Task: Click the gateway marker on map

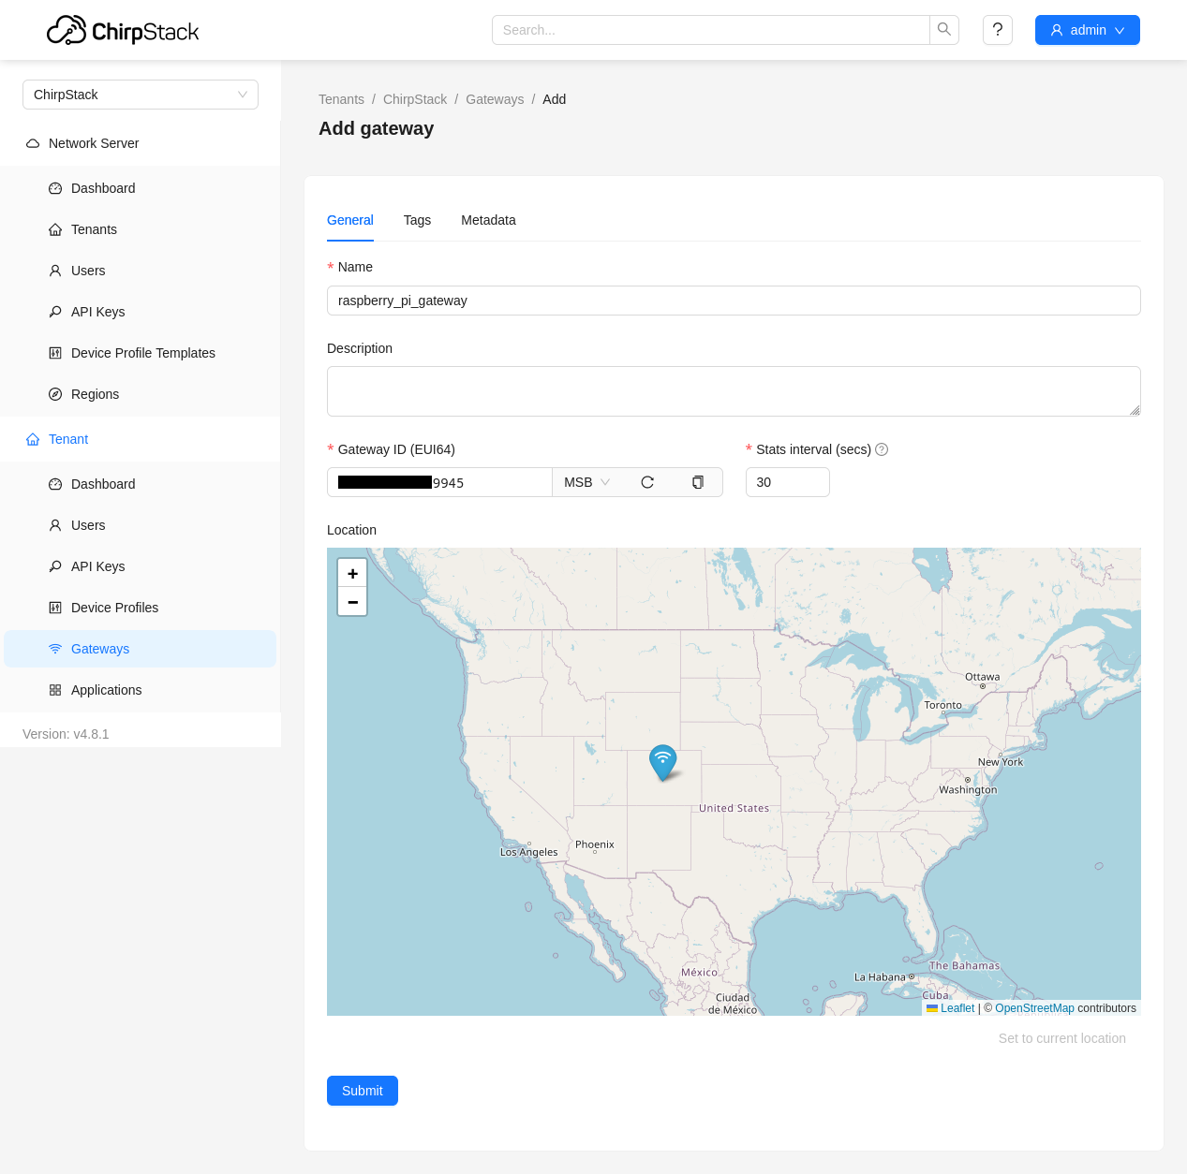Action: (x=663, y=762)
